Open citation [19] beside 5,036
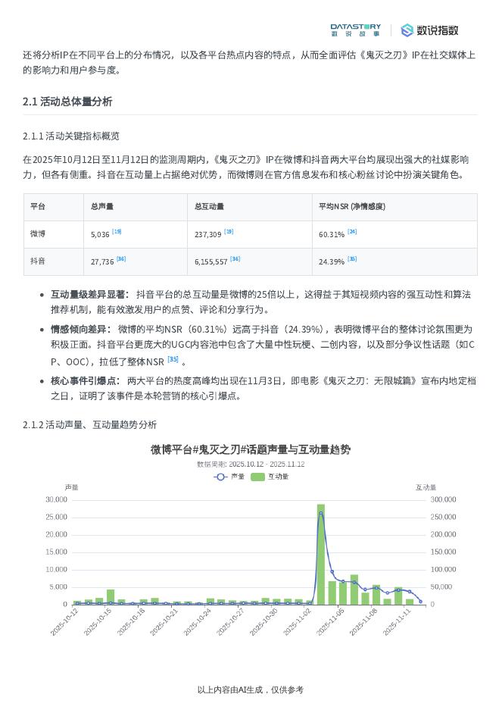This screenshot has height=710, width=502. tap(117, 231)
